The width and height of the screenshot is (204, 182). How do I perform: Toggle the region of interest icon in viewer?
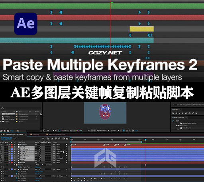(x=92, y=131)
